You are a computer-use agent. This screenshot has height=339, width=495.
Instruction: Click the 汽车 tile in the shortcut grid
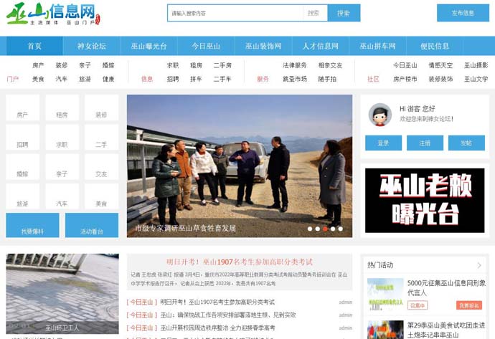(62, 196)
